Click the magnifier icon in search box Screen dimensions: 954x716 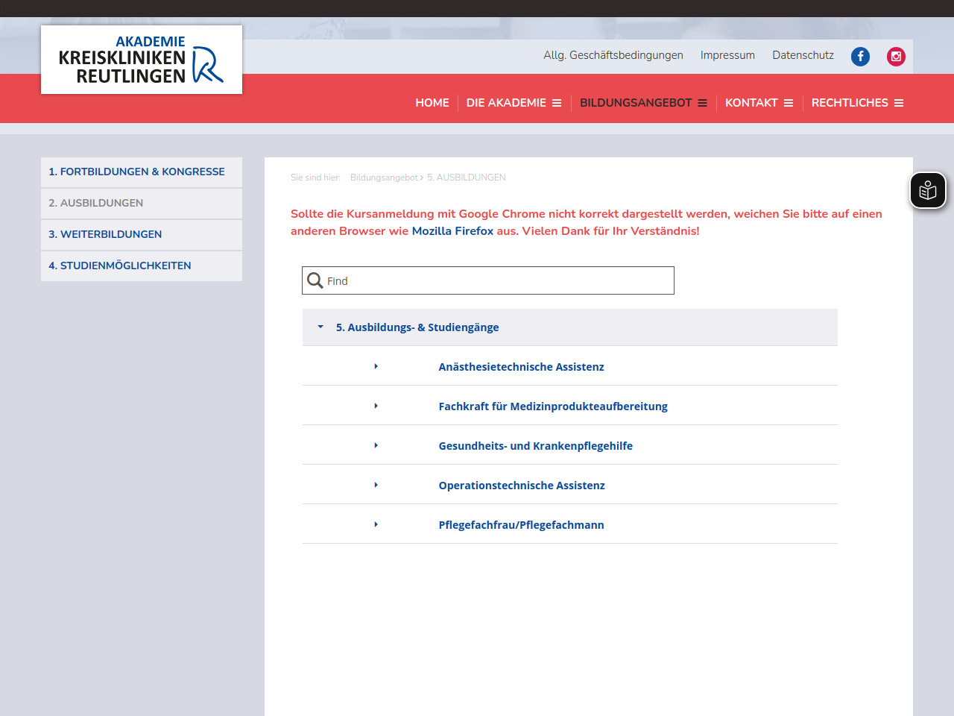click(x=315, y=280)
